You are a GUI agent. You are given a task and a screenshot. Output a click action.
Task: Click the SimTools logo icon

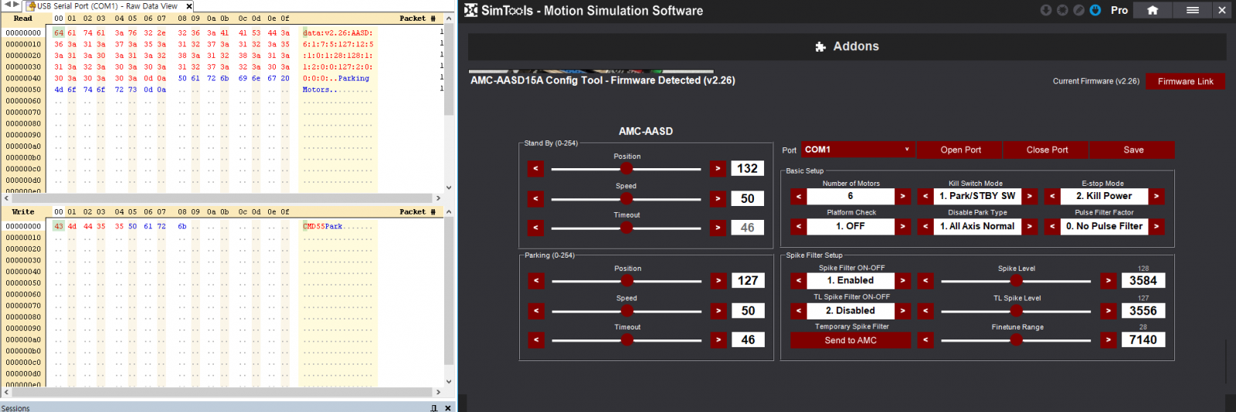pos(471,10)
